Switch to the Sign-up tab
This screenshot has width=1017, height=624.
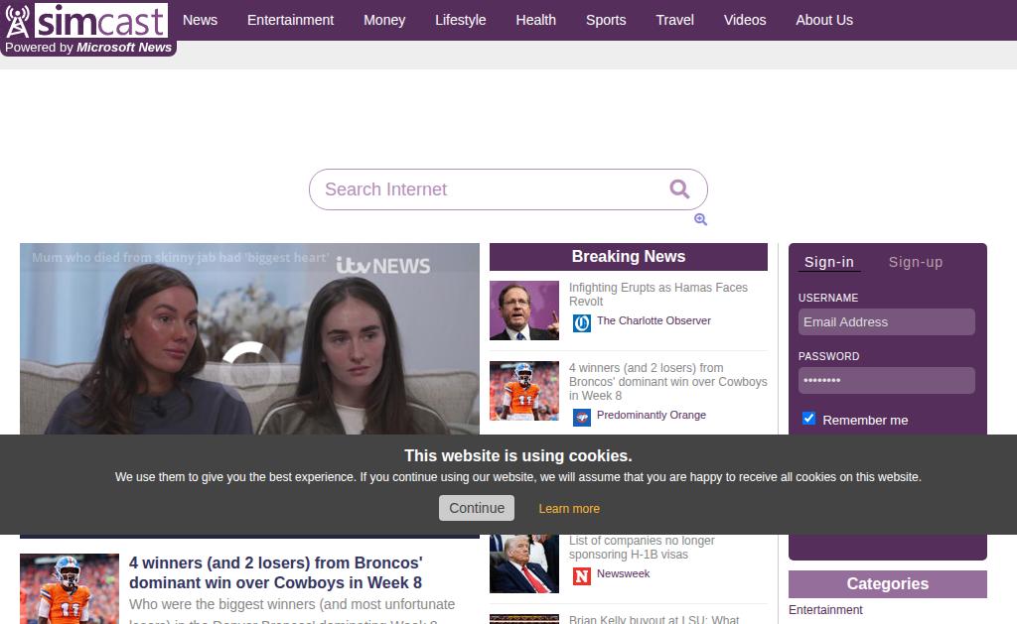[915, 262]
